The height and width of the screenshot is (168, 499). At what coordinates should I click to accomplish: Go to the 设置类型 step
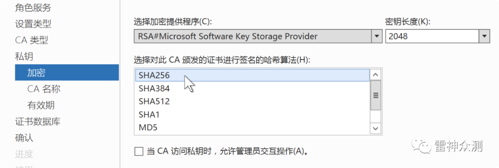(33, 24)
